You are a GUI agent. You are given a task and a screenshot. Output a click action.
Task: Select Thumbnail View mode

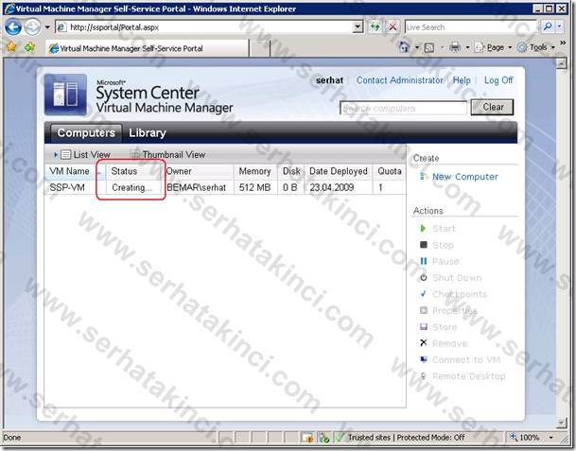tap(168, 155)
